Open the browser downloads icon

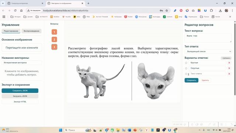[221, 11]
